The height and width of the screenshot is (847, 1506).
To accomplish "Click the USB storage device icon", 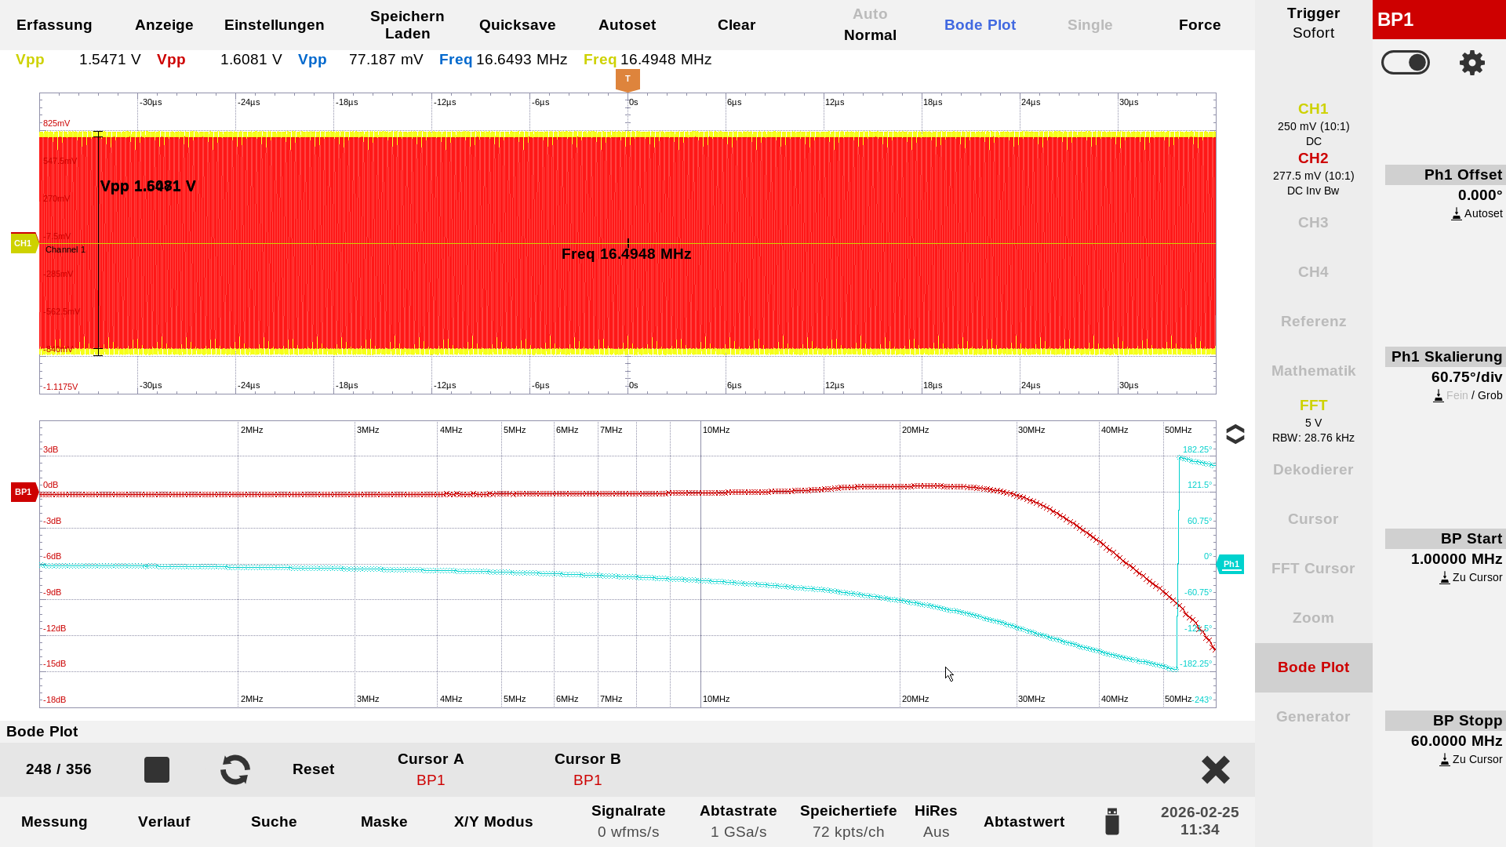I will pos(1111,821).
